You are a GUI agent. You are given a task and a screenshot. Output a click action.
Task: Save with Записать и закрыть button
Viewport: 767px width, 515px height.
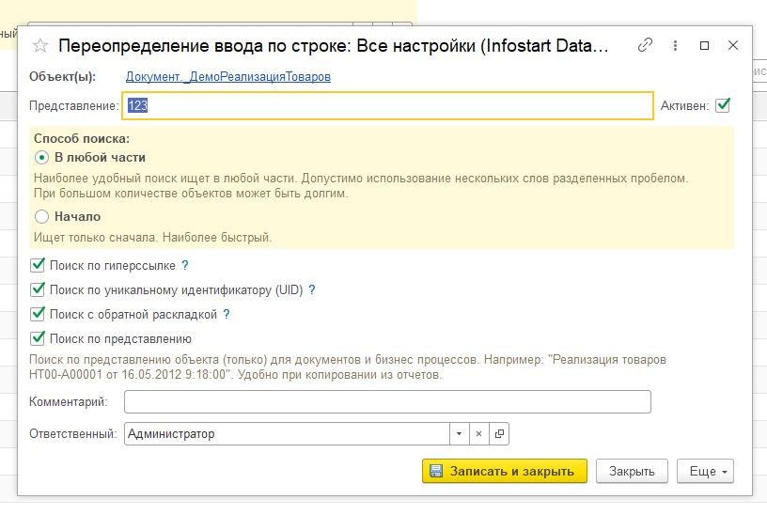(x=505, y=471)
